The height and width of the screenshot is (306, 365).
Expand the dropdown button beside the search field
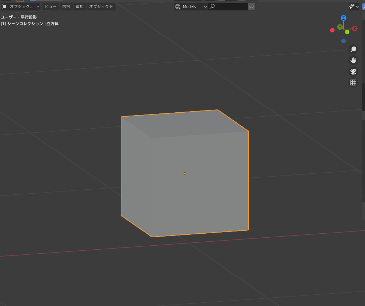(x=252, y=7)
